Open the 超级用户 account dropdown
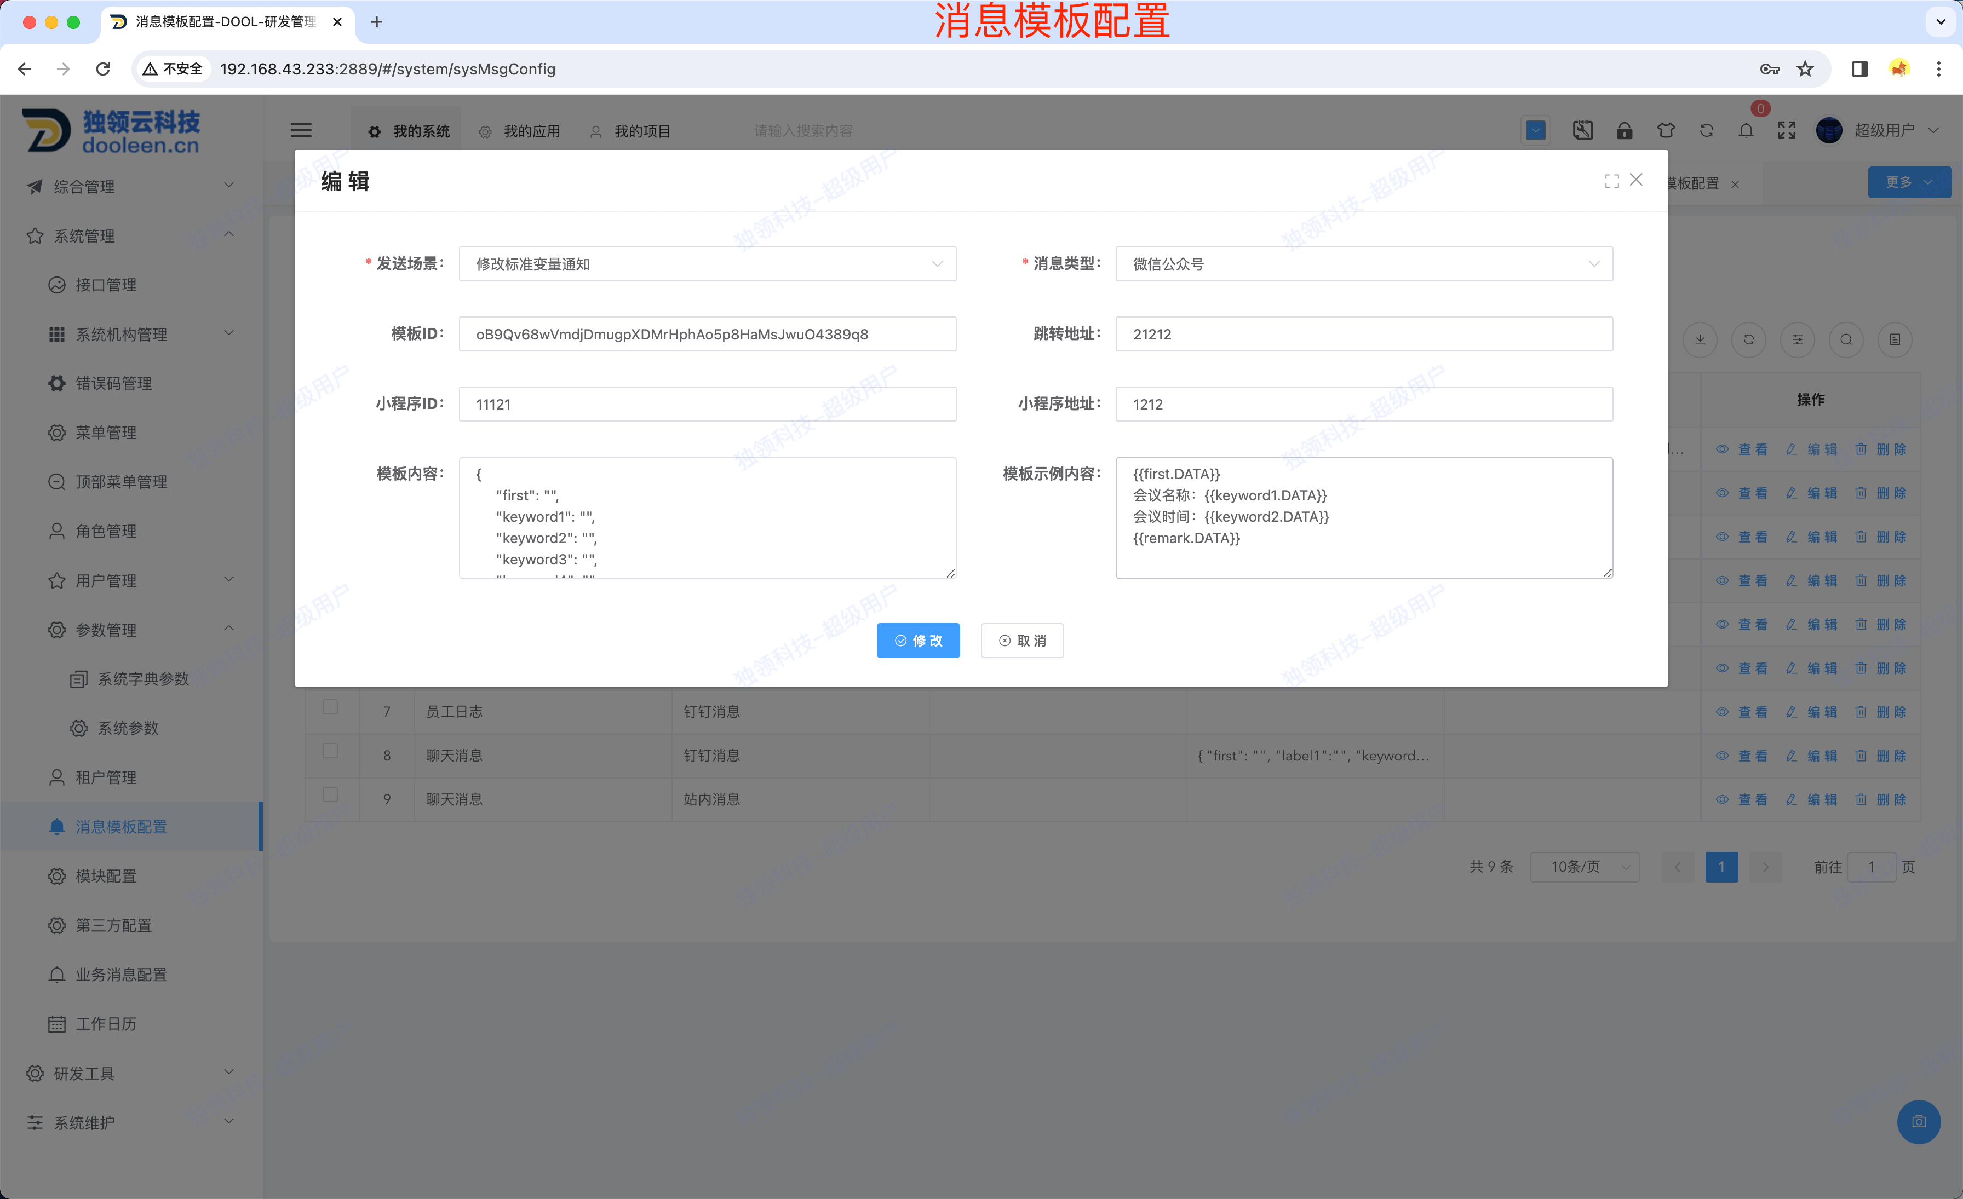 (x=1896, y=130)
